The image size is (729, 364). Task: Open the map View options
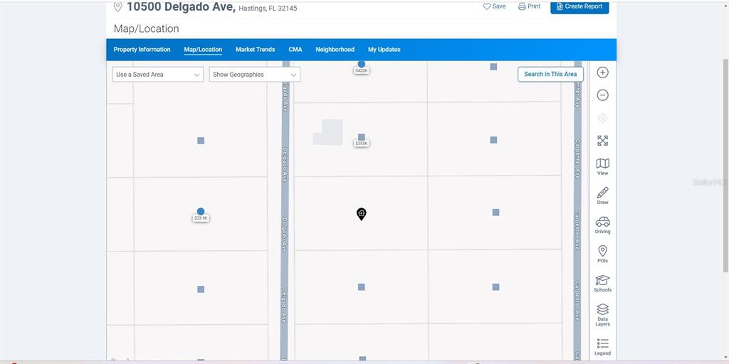[602, 167]
